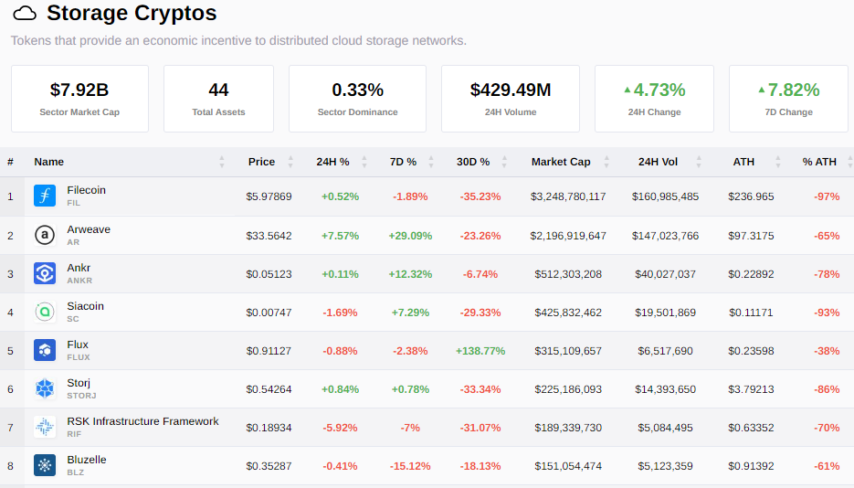Click the # rank column header
The height and width of the screenshot is (488, 854).
click(x=10, y=162)
